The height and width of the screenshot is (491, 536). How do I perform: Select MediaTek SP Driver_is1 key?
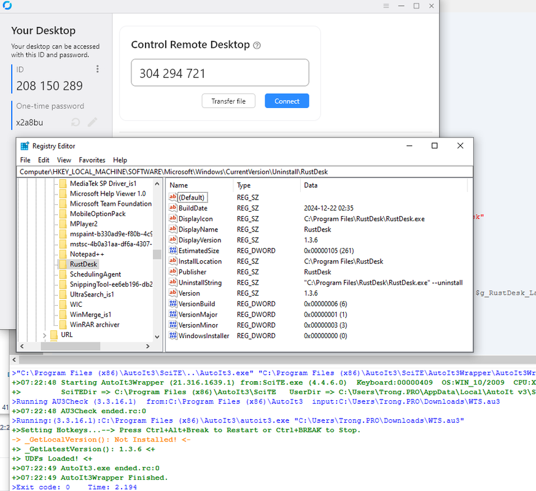pyautogui.click(x=103, y=184)
